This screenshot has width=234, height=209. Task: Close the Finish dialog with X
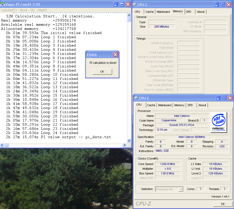[x=115, y=55]
